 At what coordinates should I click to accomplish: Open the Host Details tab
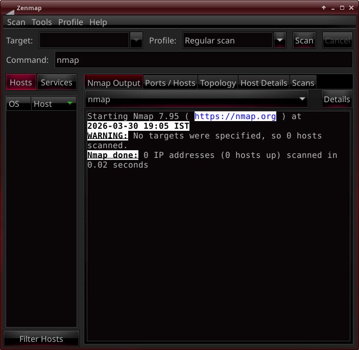(x=264, y=83)
